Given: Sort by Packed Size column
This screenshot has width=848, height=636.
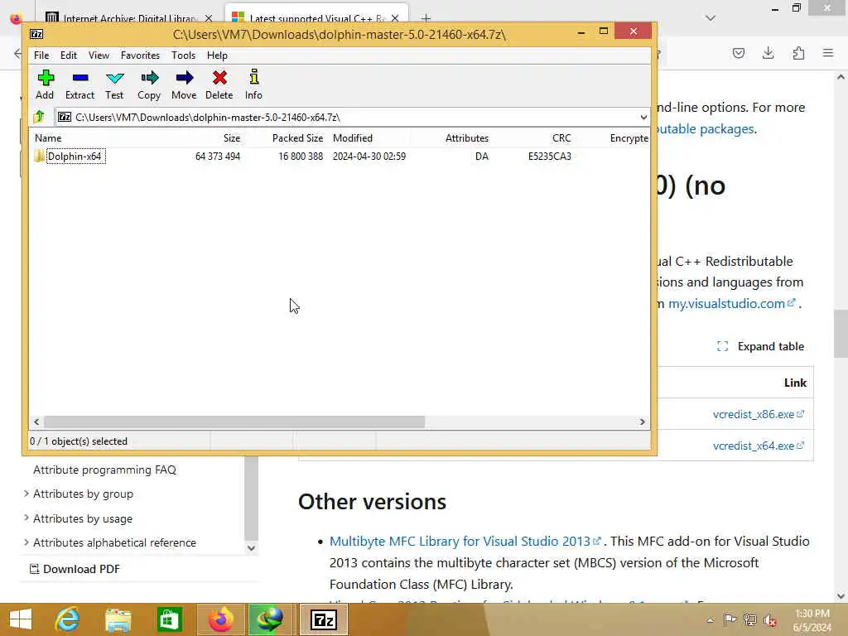Looking at the screenshot, I should point(297,138).
